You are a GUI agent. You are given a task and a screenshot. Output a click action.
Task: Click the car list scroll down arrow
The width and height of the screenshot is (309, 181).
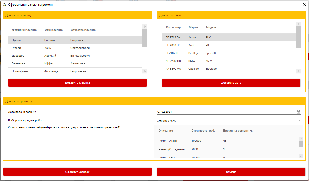tap(299, 71)
